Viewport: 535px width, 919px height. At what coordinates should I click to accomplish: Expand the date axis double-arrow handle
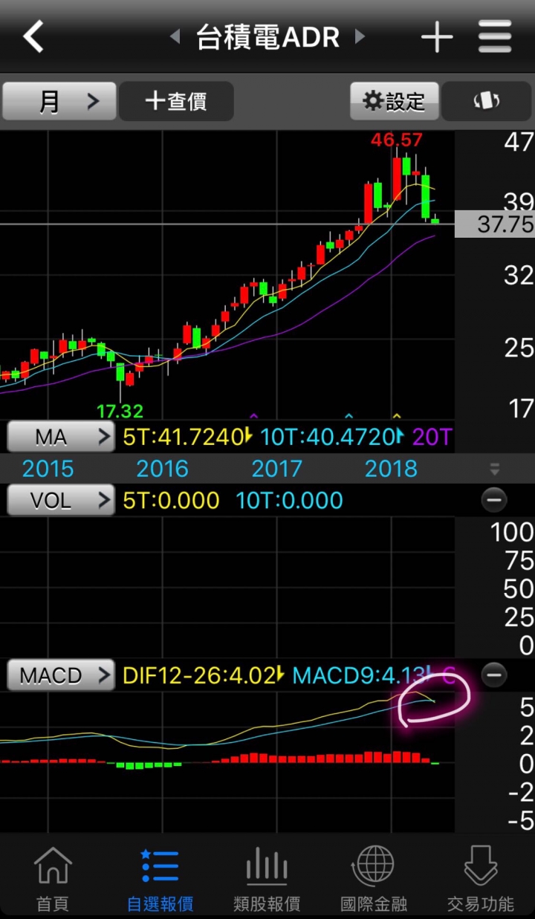pyautogui.click(x=495, y=470)
